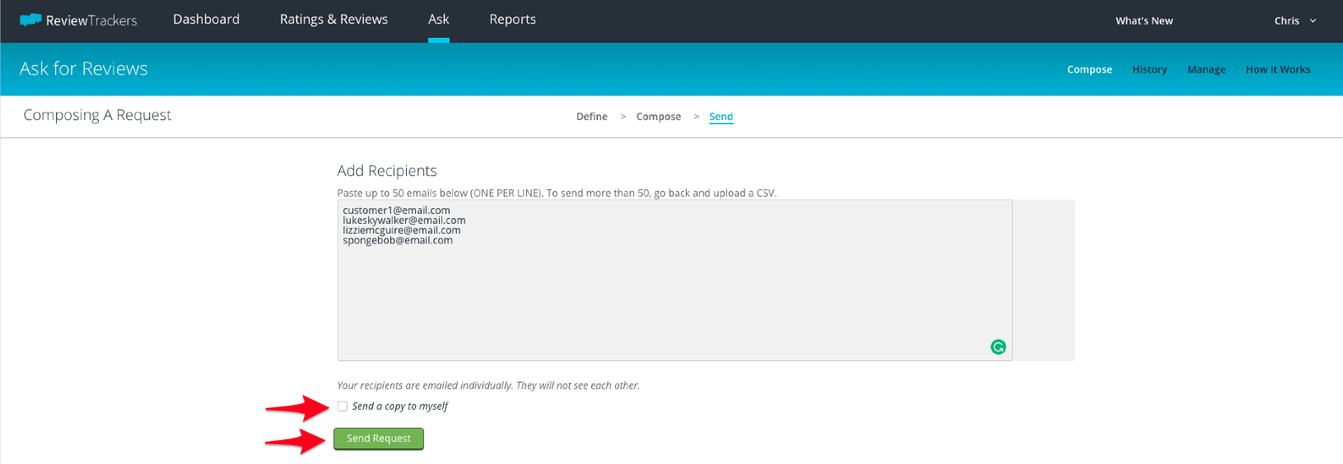Open What's New

click(1144, 21)
